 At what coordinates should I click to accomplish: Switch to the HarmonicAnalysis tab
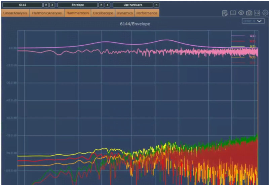point(47,13)
